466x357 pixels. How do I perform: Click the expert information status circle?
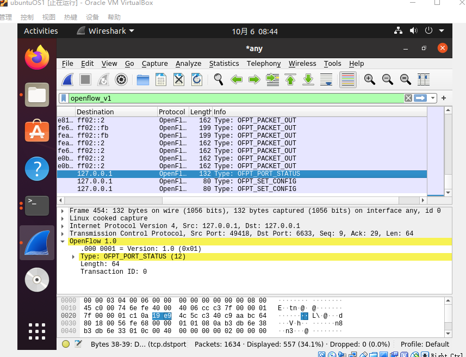66,344
